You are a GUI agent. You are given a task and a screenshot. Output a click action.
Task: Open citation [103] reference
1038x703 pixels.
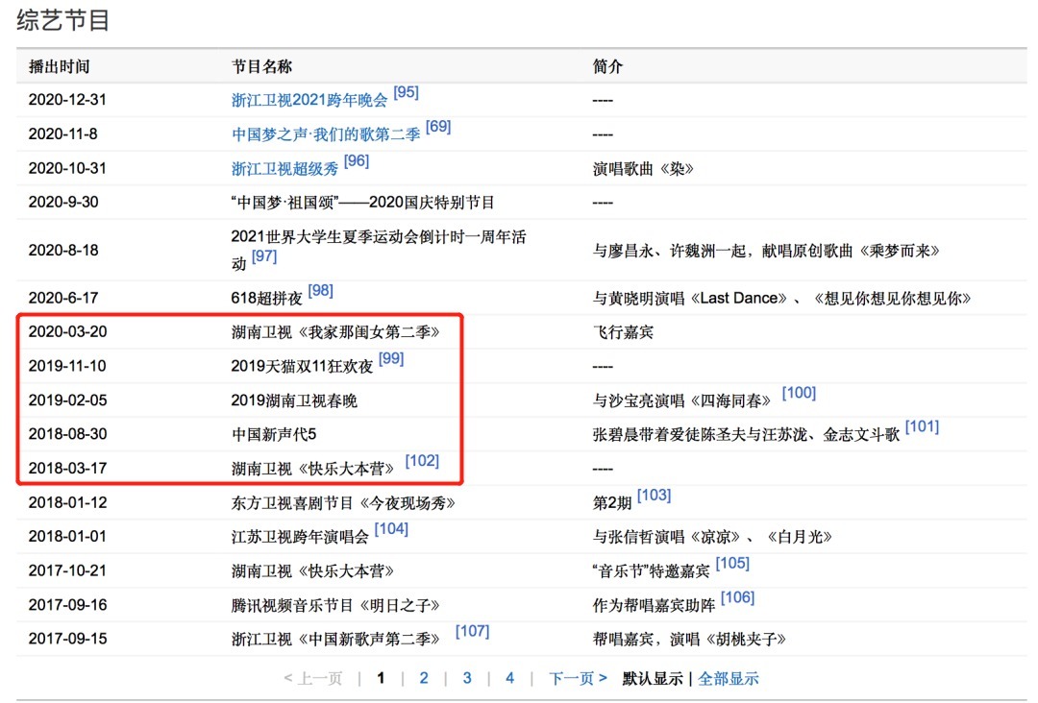tap(654, 496)
